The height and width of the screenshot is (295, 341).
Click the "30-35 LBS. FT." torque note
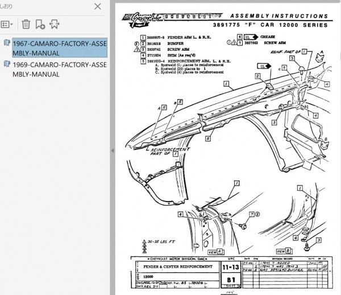pyautogui.click(x=161, y=241)
